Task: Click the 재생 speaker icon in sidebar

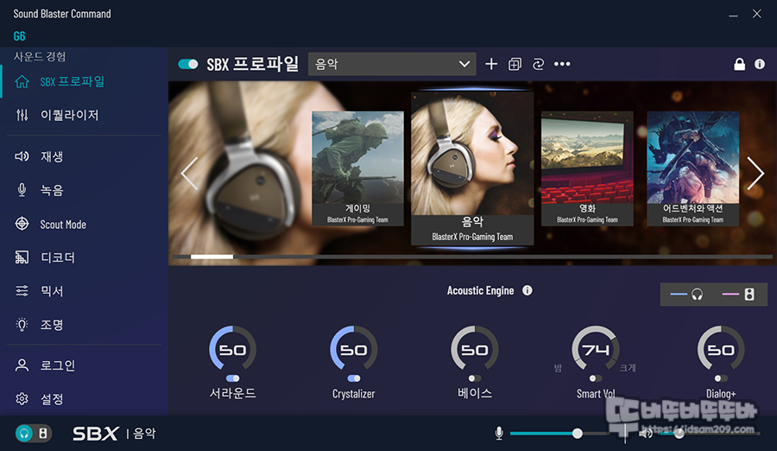Action: (22, 156)
